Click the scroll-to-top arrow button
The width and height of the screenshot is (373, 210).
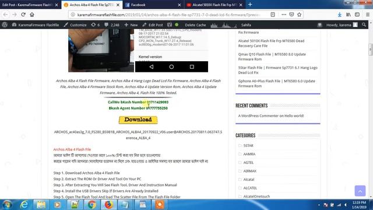click(360, 191)
